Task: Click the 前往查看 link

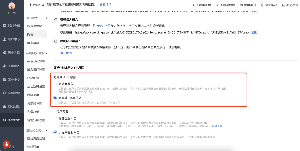Action: tap(217, 126)
